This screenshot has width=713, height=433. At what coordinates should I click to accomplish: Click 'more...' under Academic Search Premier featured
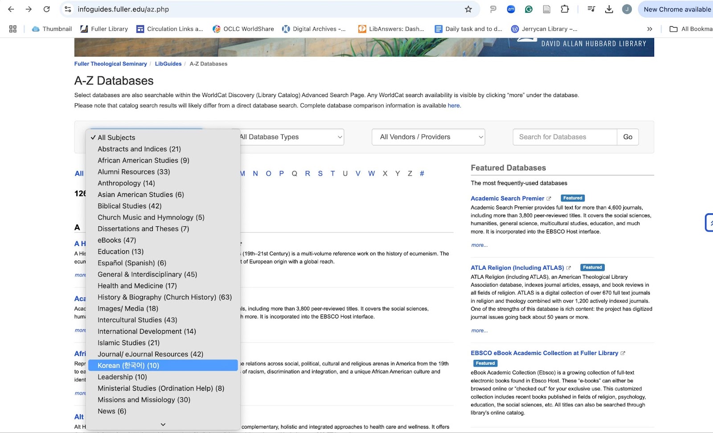[479, 245]
